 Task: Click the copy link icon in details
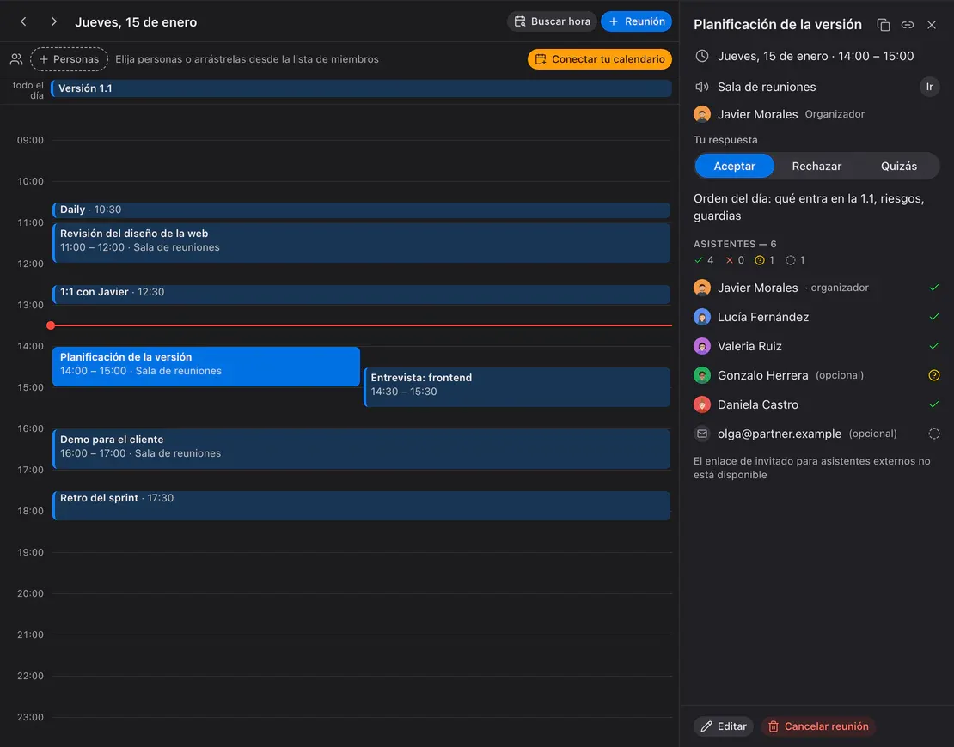907,25
